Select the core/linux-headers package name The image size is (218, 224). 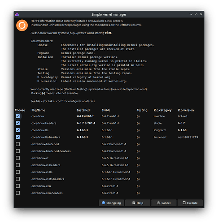coord(44,123)
